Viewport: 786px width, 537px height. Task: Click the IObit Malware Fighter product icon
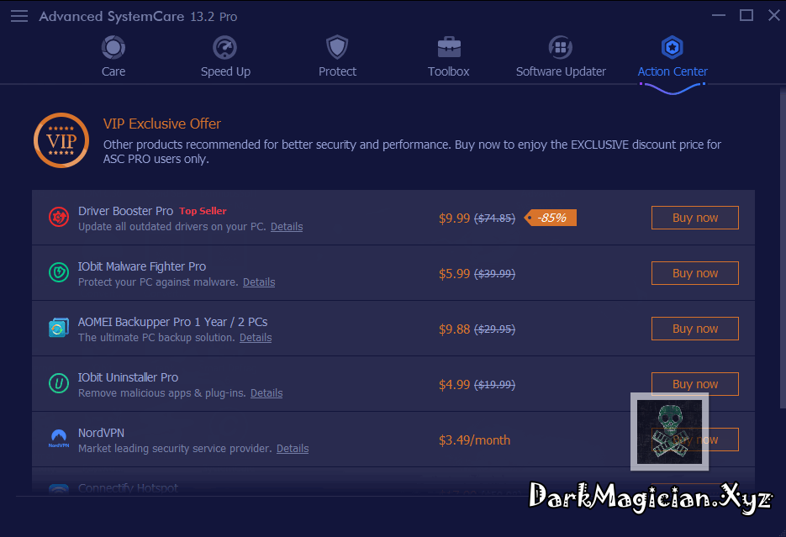[59, 272]
